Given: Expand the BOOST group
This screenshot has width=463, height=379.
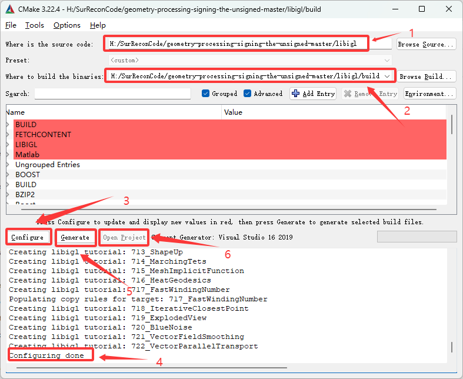Looking at the screenshot, I should tap(8, 175).
